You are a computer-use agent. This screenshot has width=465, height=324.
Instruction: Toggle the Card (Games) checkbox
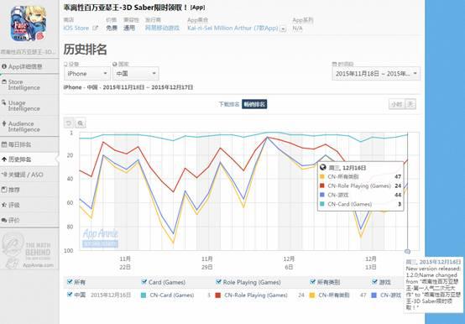(x=144, y=281)
